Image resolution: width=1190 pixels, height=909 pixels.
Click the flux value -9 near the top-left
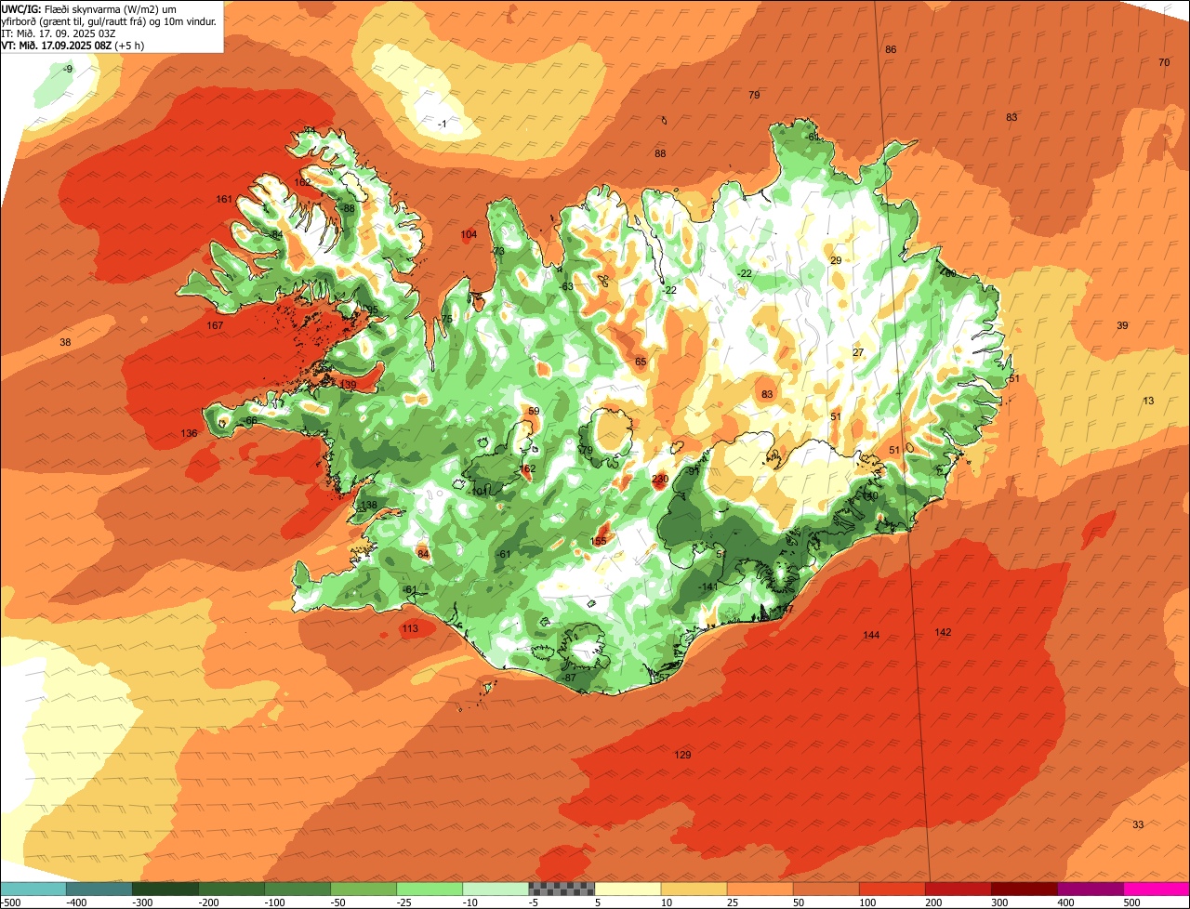[x=67, y=69]
